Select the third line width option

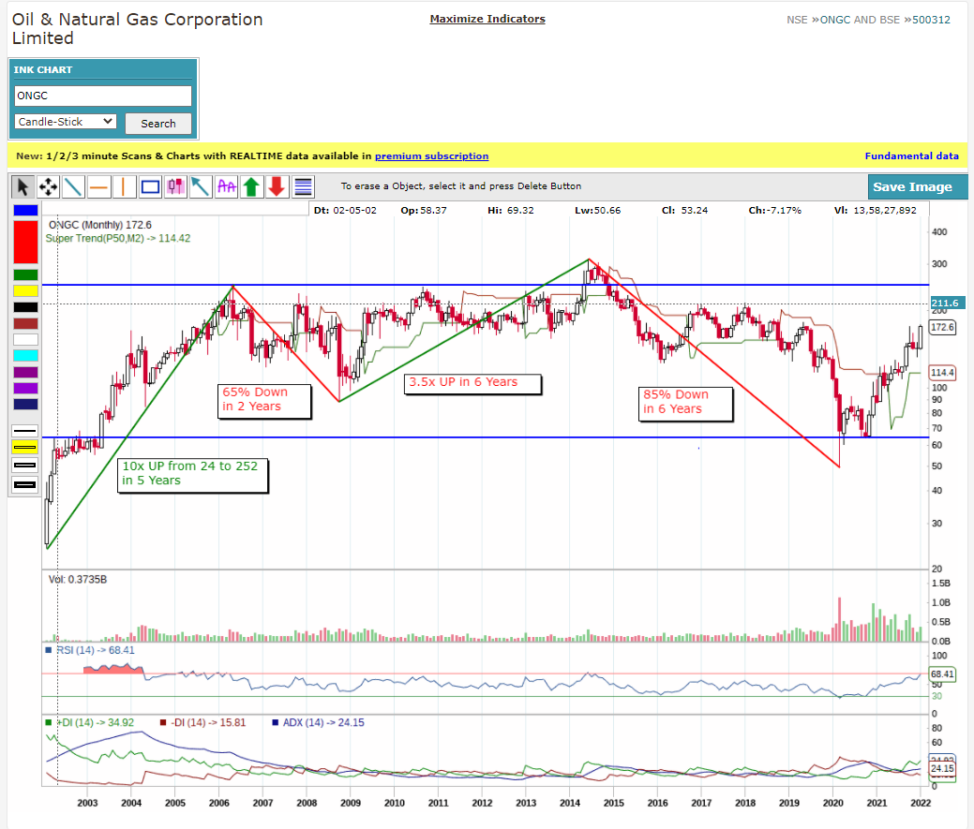click(x=25, y=466)
